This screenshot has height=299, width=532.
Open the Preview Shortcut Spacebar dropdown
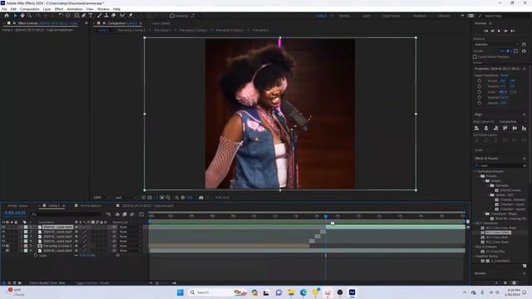click(x=496, y=44)
